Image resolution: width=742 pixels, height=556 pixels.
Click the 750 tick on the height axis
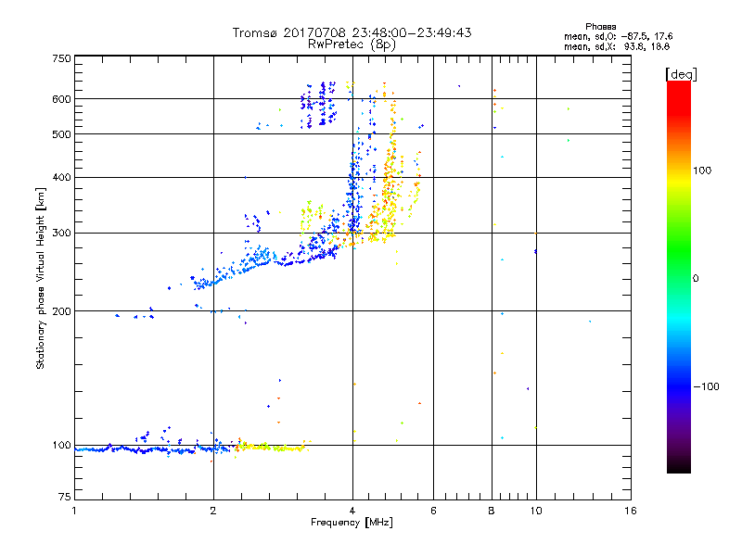pos(61,57)
